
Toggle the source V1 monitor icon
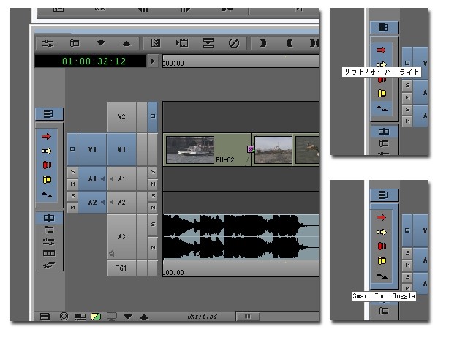(72, 149)
